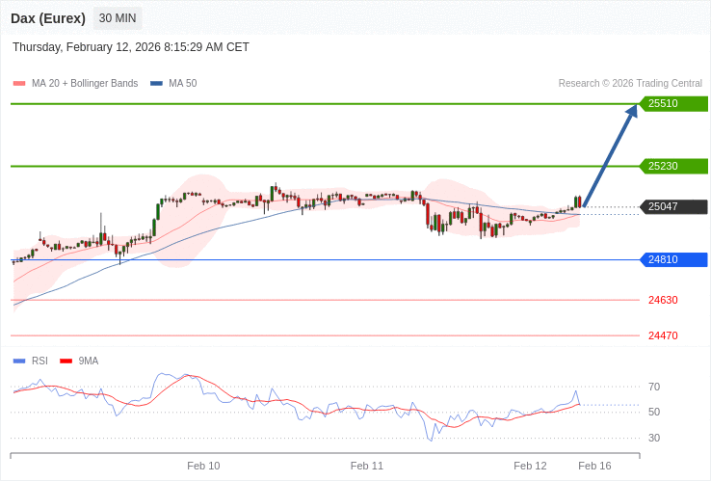Click the RSI 70 level axis label
The height and width of the screenshot is (482, 711).
pos(654,387)
